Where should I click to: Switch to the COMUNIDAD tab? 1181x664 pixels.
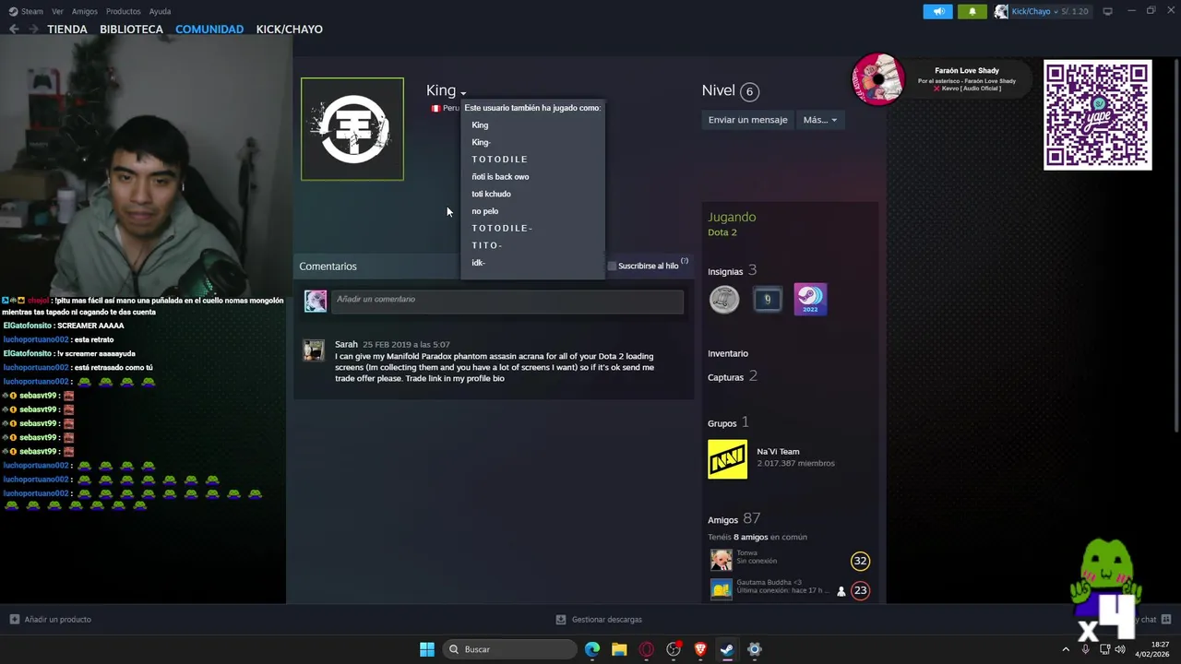click(x=209, y=30)
